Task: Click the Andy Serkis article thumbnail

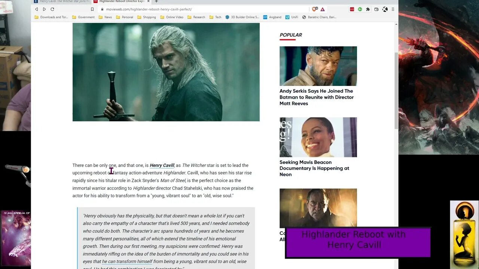Action: (x=318, y=66)
